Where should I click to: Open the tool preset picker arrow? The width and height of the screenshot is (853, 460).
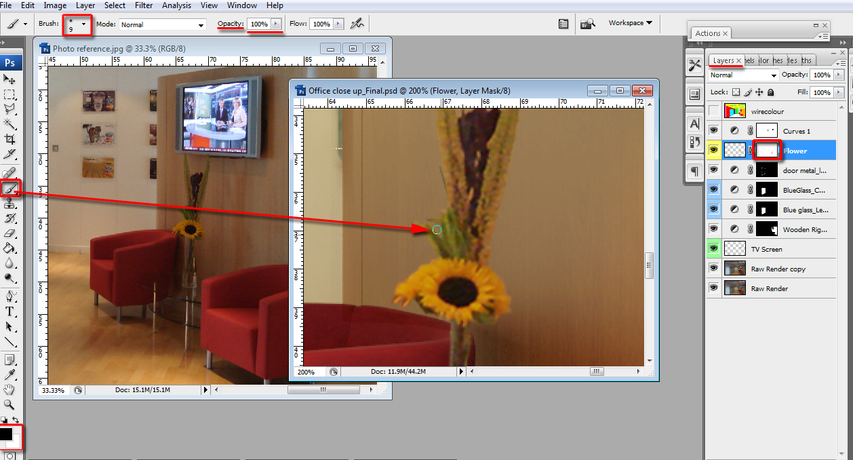(25, 24)
